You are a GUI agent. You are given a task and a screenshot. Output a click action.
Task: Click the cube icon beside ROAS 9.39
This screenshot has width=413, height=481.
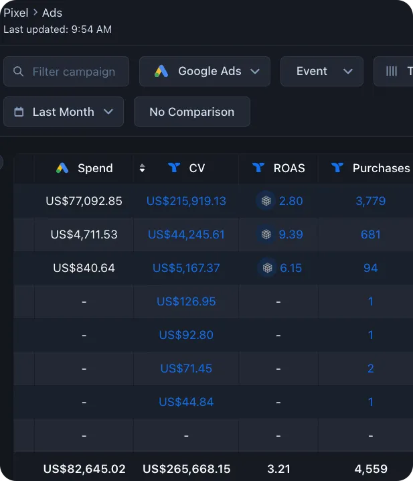266,234
